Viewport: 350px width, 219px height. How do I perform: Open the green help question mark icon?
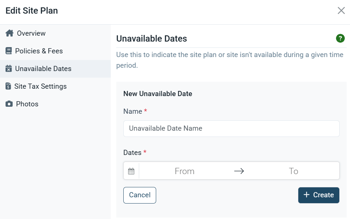pos(340,38)
